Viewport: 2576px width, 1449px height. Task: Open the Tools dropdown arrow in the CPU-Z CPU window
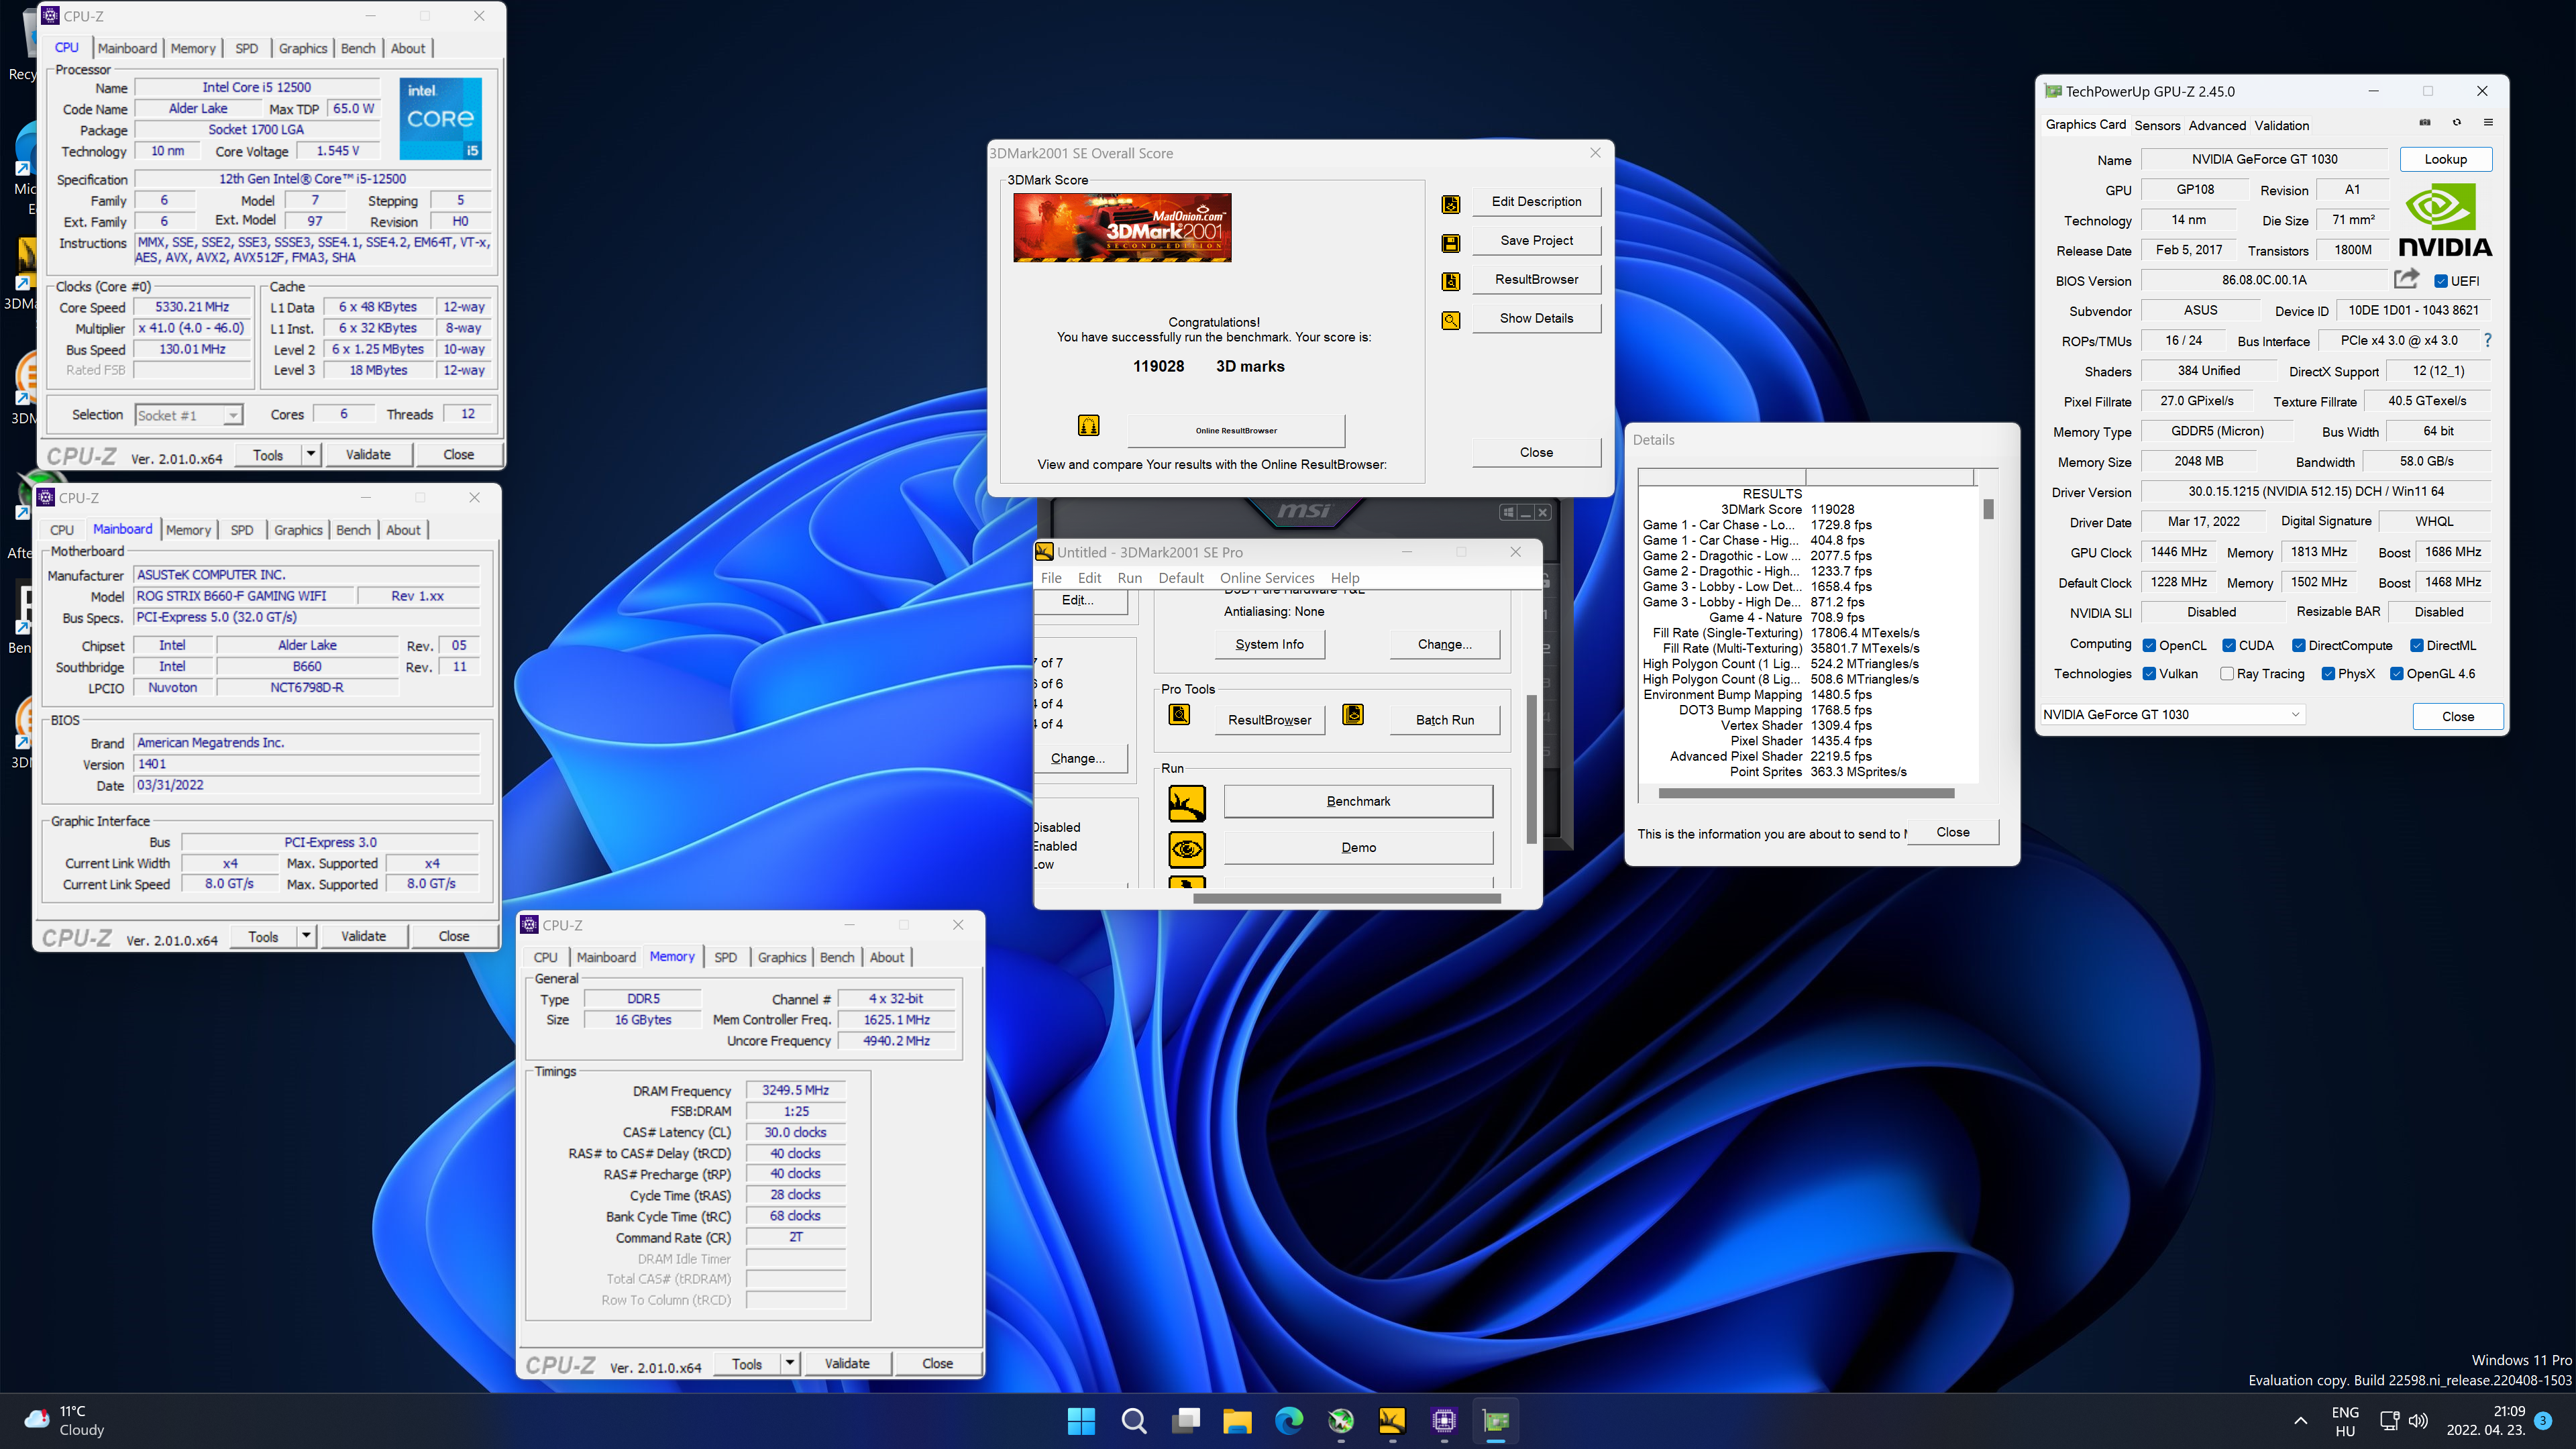click(310, 454)
